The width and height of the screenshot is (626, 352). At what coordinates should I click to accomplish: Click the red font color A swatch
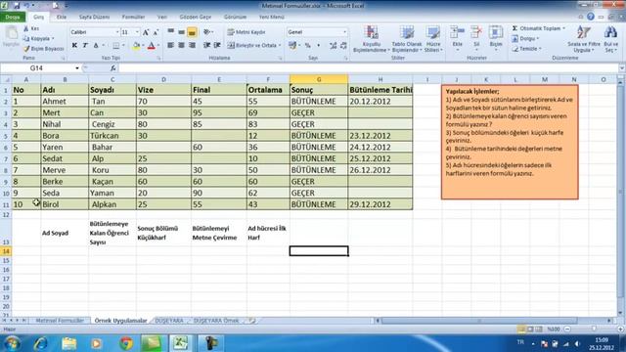pos(152,46)
